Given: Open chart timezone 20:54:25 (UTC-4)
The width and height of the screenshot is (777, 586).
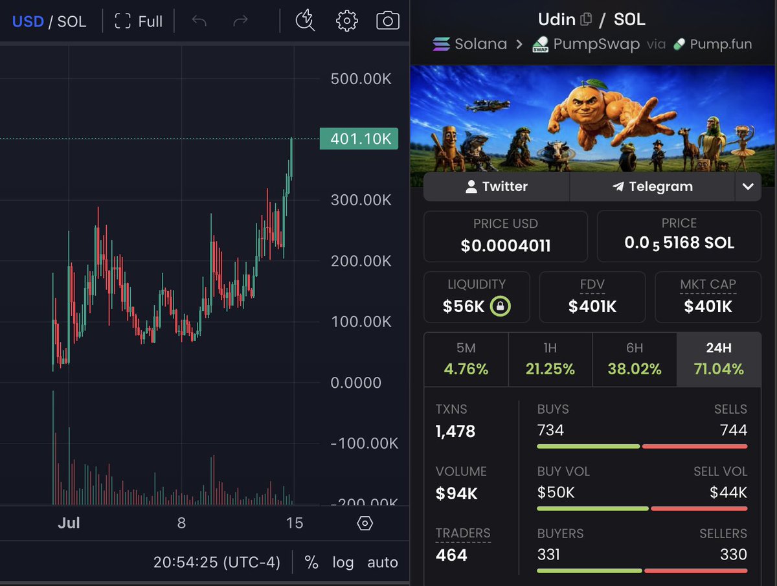Looking at the screenshot, I should click(x=217, y=562).
